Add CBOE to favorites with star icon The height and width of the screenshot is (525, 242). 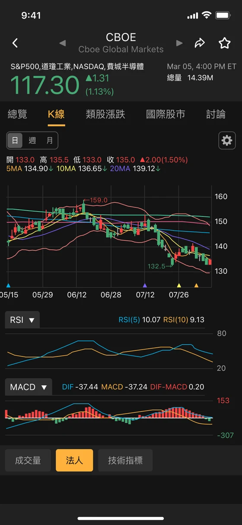coord(224,43)
